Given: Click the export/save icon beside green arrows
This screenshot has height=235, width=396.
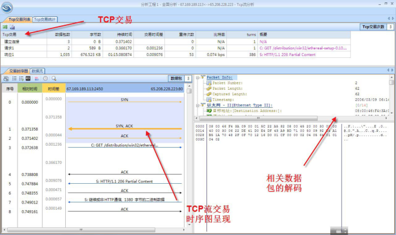Looking at the screenshot, I should click(12, 27).
